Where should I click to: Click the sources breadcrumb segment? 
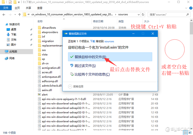pos(123,14)
